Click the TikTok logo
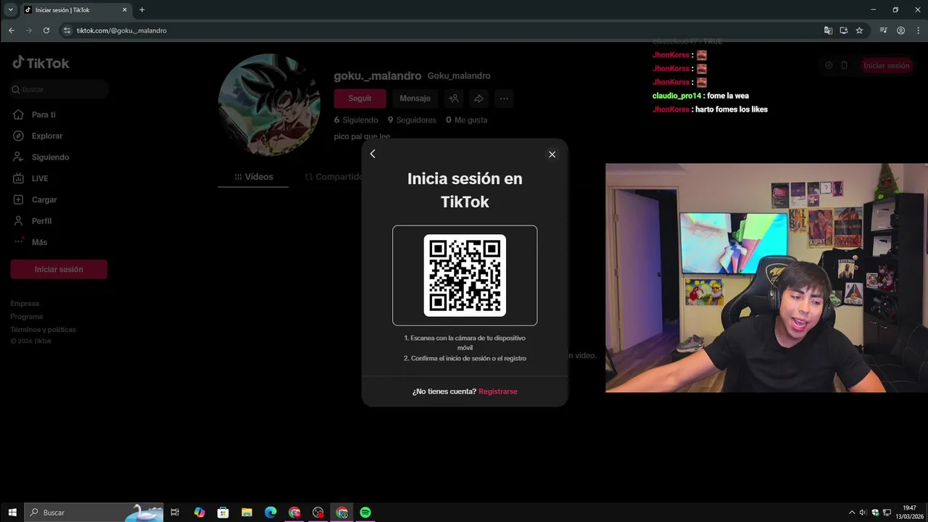The image size is (928, 522). point(41,63)
